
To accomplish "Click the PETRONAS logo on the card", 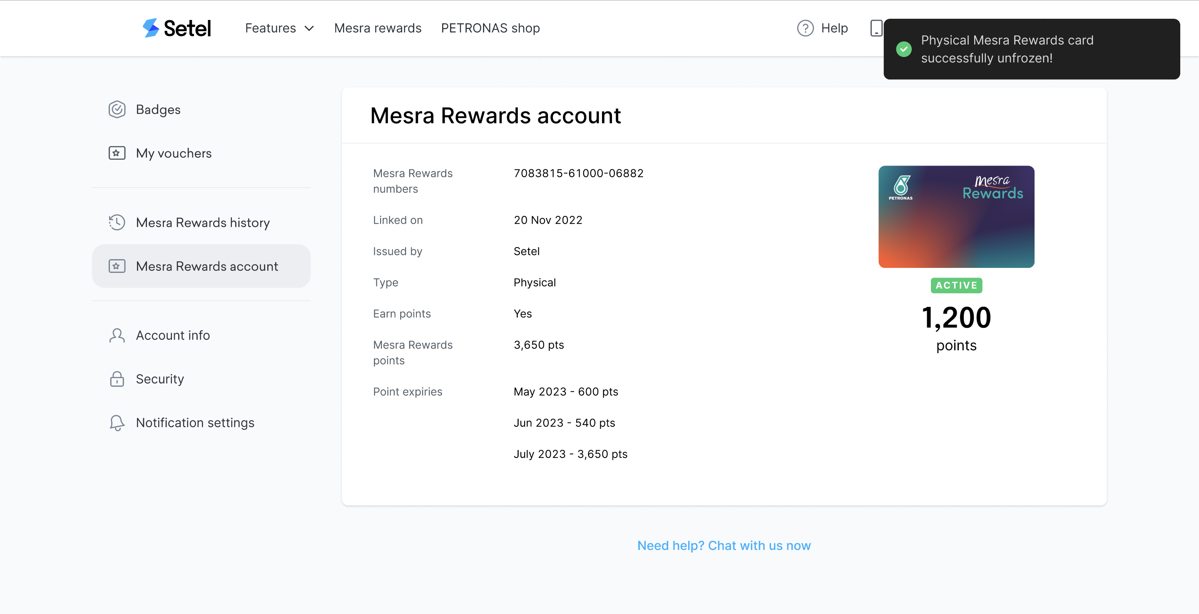I will click(x=900, y=188).
